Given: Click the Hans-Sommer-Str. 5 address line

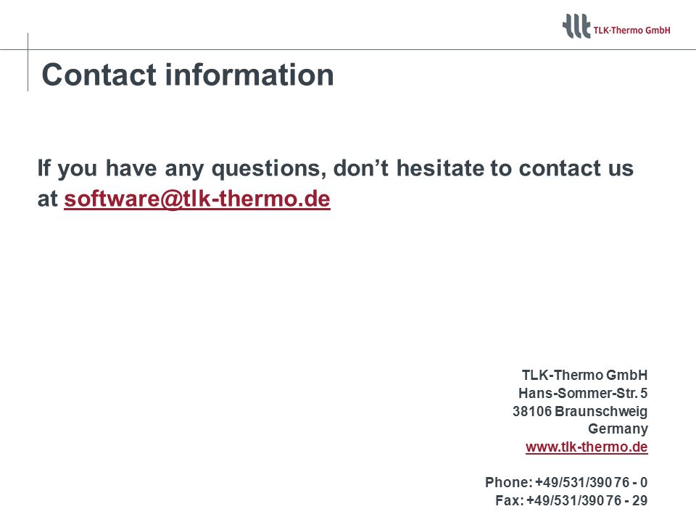Looking at the screenshot, I should point(583,393).
